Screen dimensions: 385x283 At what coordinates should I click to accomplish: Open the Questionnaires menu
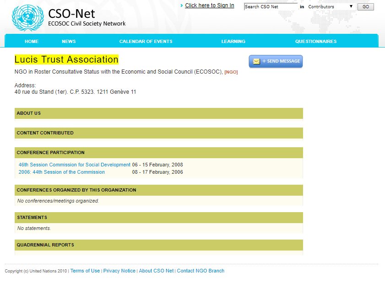point(316,42)
